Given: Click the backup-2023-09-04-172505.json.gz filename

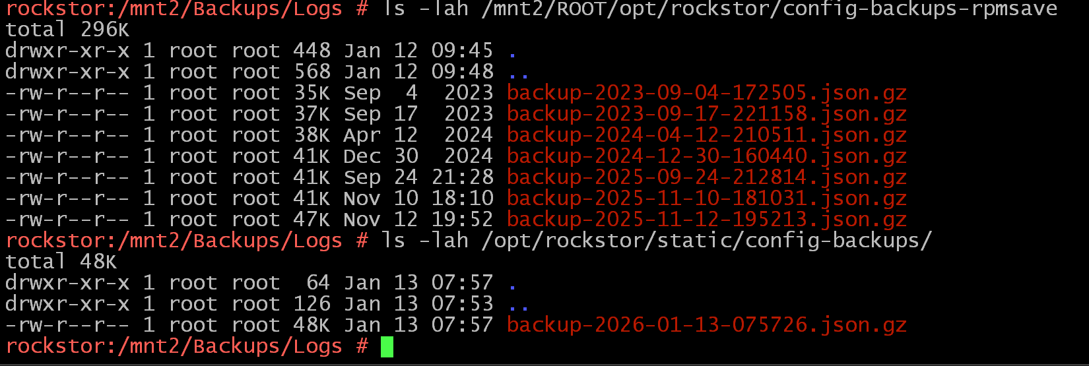Looking at the screenshot, I should tap(706, 93).
